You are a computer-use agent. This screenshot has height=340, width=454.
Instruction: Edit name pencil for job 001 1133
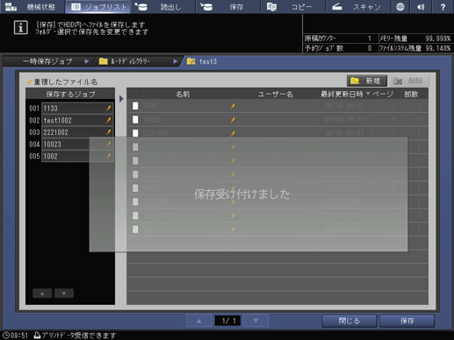pos(108,109)
